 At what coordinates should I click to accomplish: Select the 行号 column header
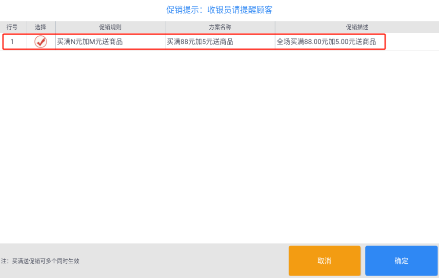pyautogui.click(x=12, y=27)
